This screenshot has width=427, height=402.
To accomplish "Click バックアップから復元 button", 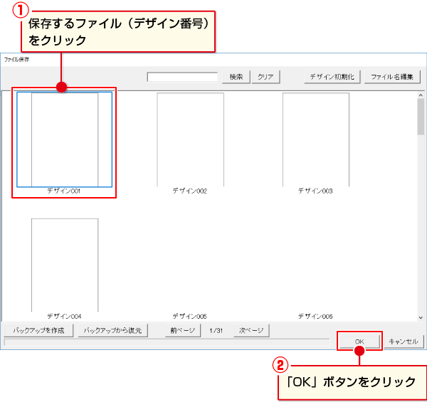I will (x=112, y=330).
